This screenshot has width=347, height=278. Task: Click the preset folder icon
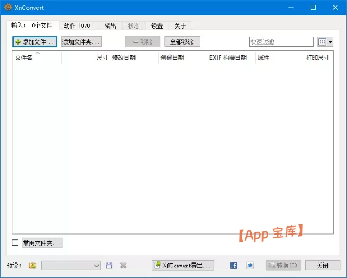[x=33, y=266]
